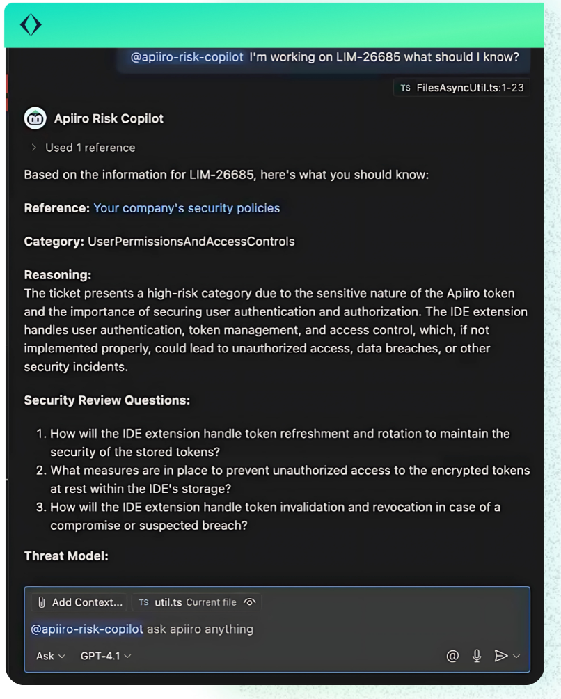Image resolution: width=561 pixels, height=699 pixels.
Task: Click the paperclip Add Context icon
Action: point(42,602)
